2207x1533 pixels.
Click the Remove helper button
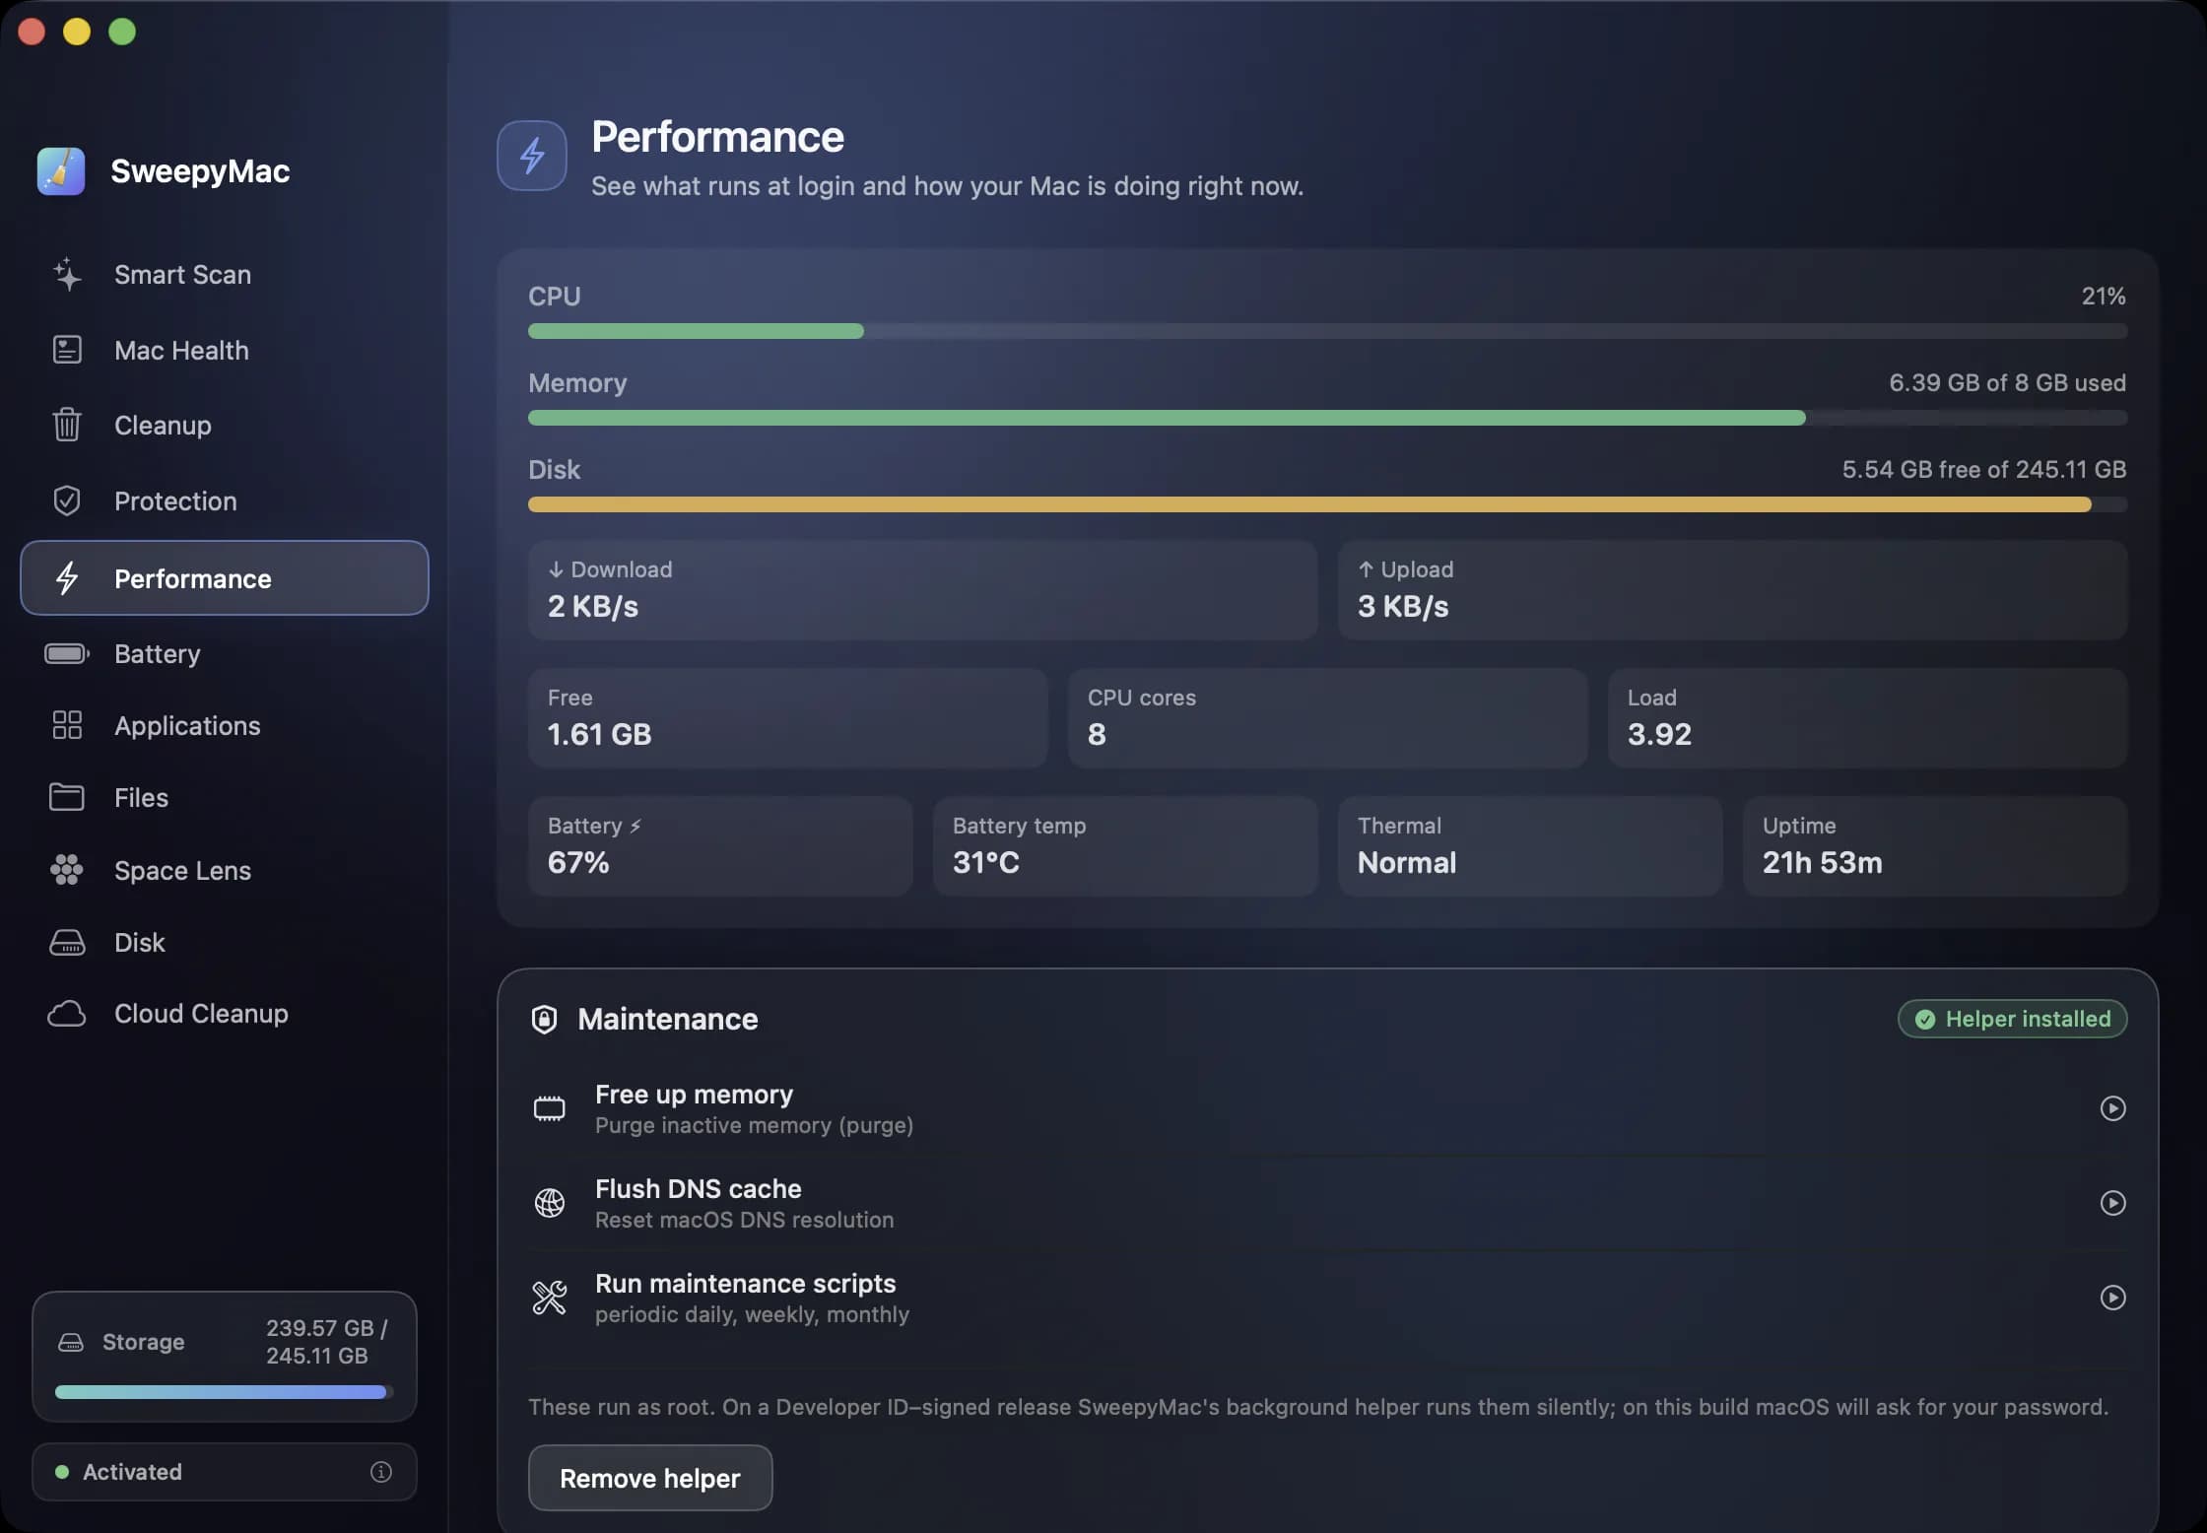650,1478
